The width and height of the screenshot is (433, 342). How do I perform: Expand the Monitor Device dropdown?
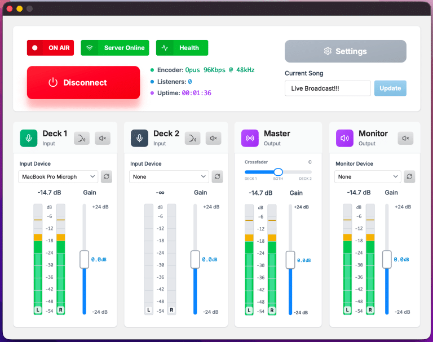tap(368, 177)
